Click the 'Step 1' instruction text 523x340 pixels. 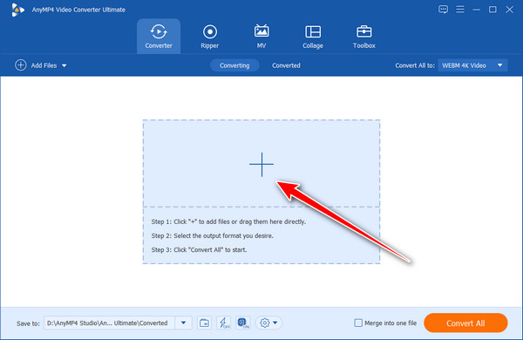coord(228,221)
